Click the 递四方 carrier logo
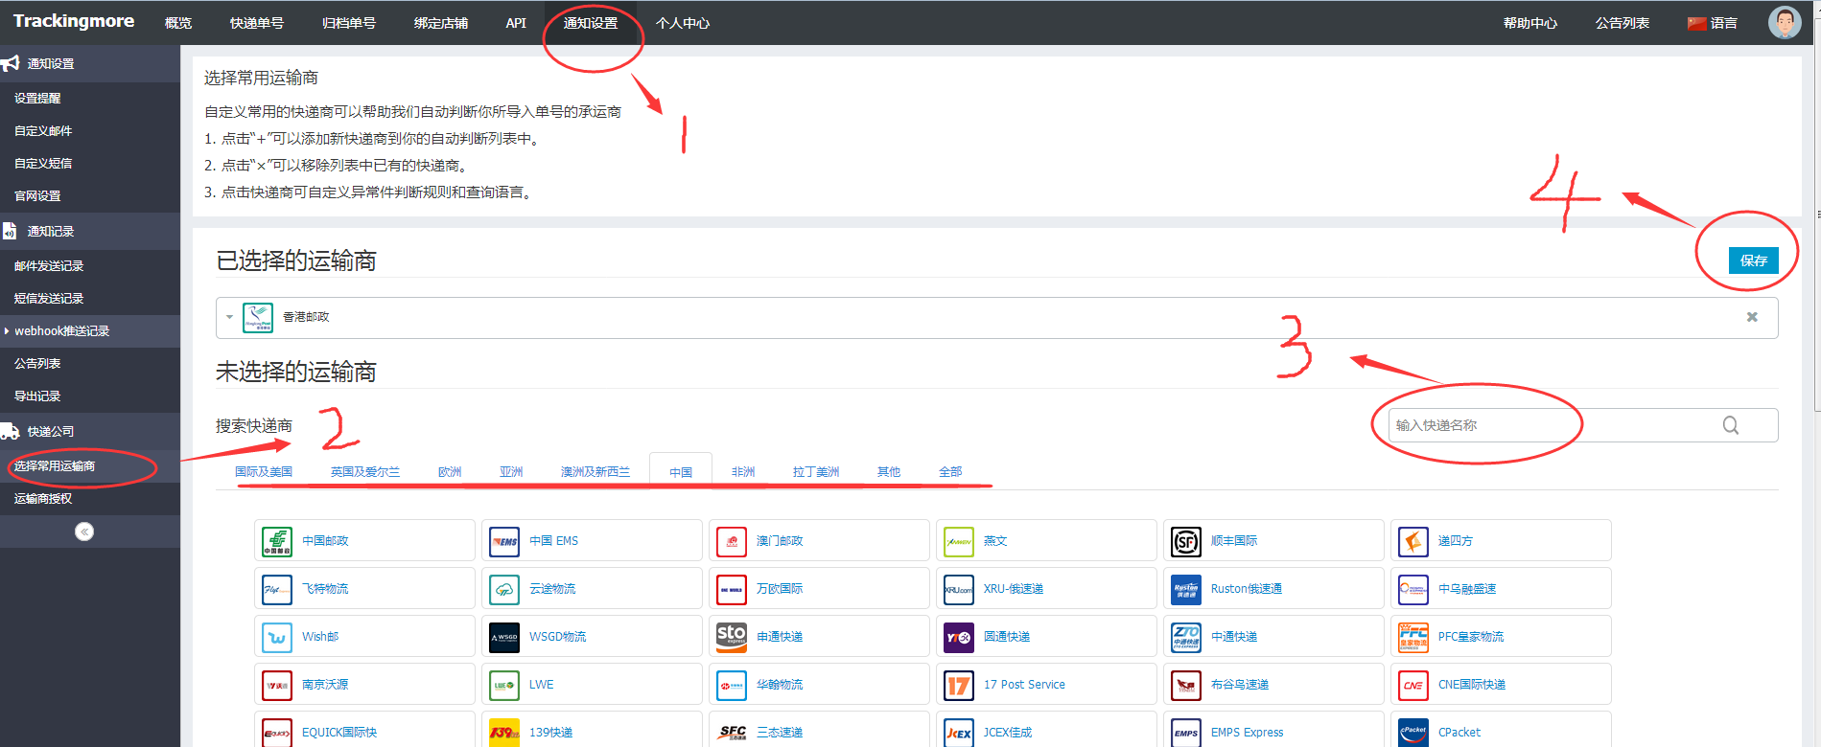1821x747 pixels. [1413, 541]
